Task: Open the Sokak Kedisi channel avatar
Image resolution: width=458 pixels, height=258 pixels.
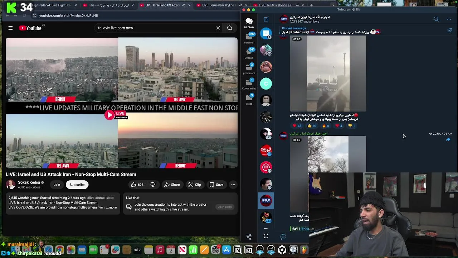Action: [10, 185]
